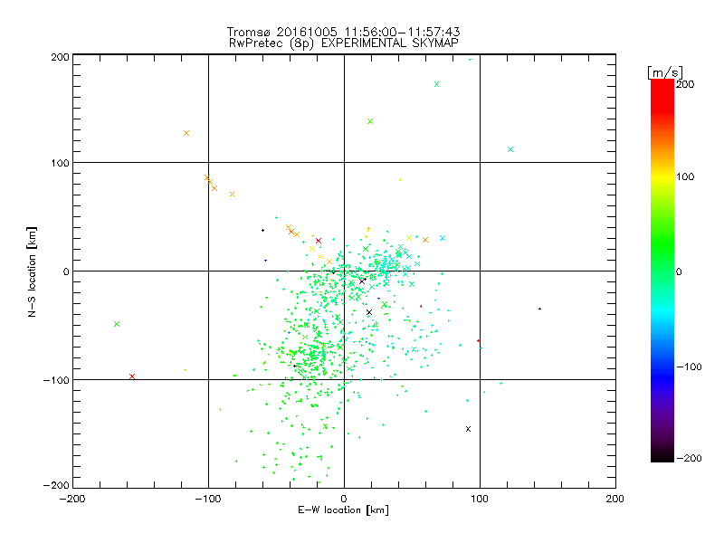This screenshot has width=724, height=543.
Task: Click the x-axis '0' tick label
Action: [344, 499]
